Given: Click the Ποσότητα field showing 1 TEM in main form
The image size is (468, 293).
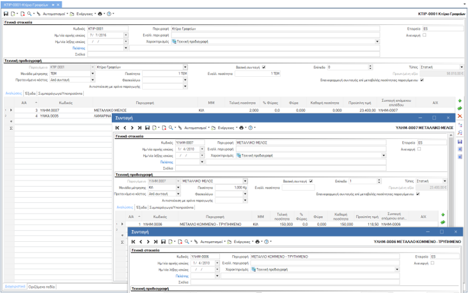Looking at the screenshot, I should click(x=165, y=74).
